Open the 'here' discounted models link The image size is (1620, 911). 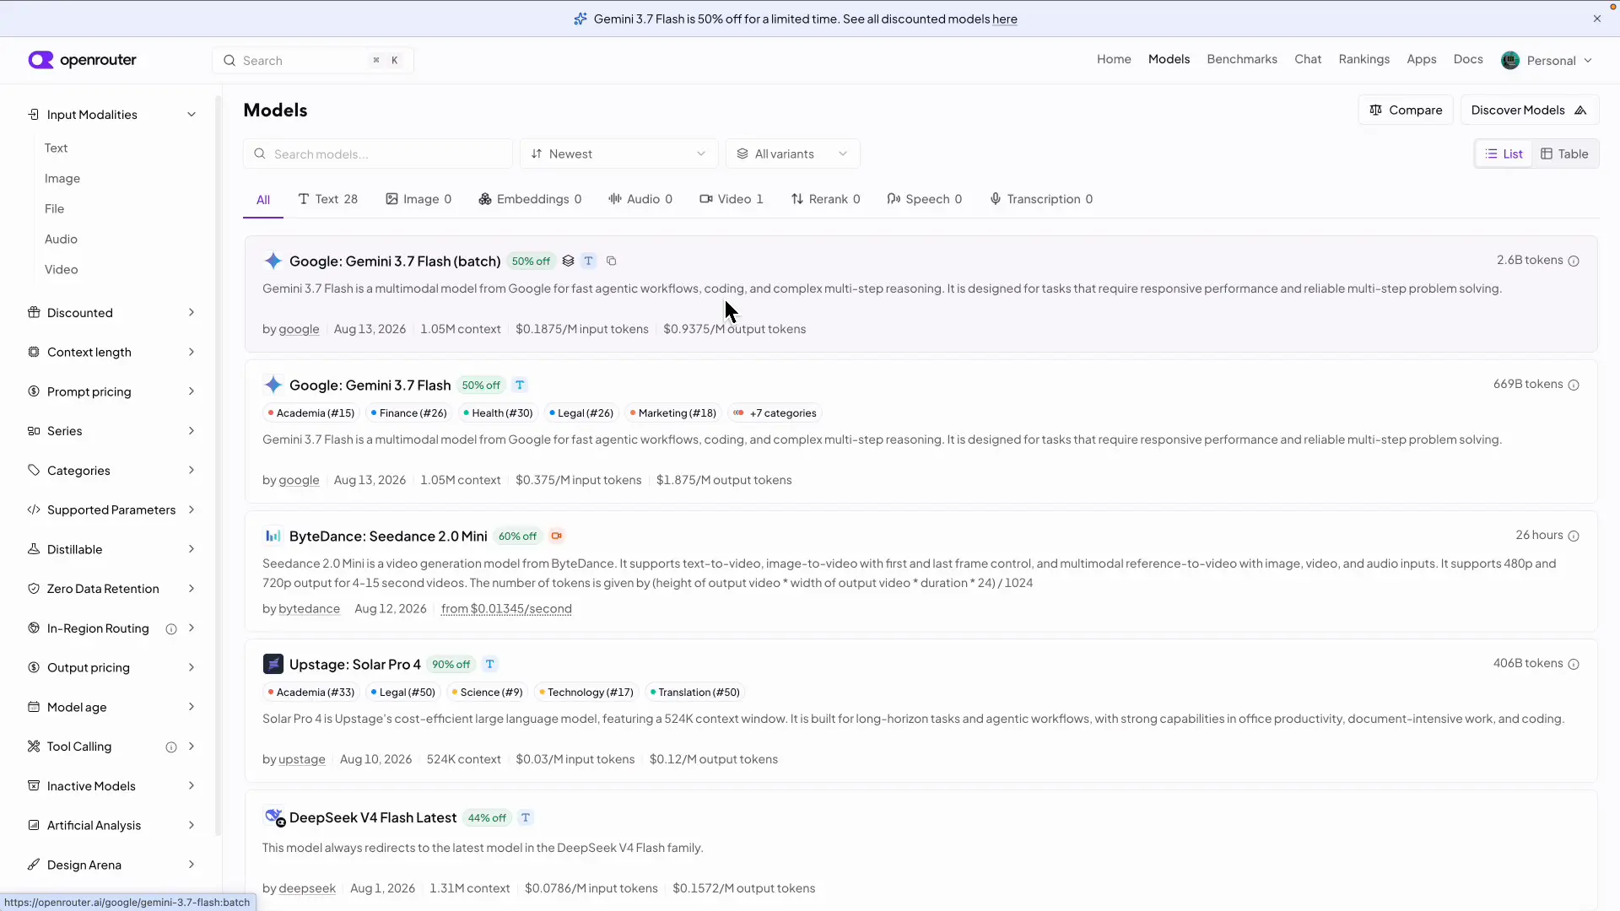[x=1004, y=19]
